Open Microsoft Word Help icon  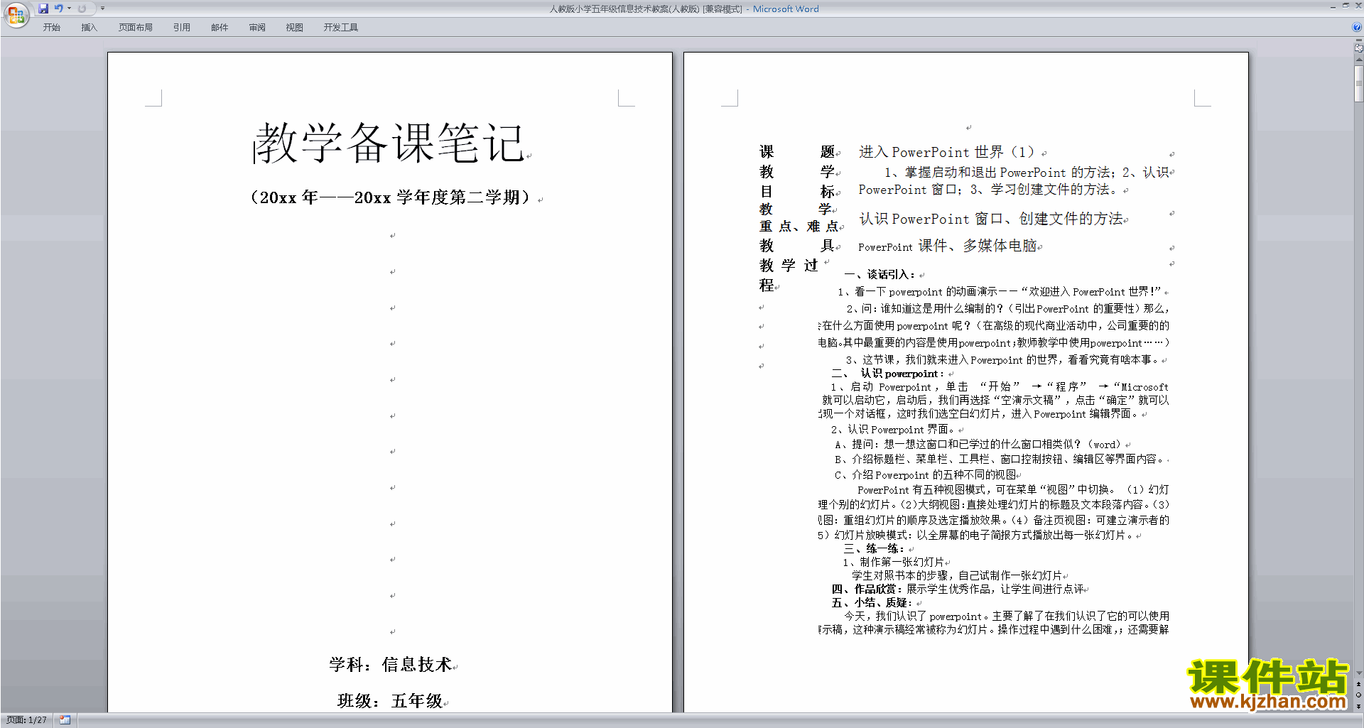pos(1357,27)
